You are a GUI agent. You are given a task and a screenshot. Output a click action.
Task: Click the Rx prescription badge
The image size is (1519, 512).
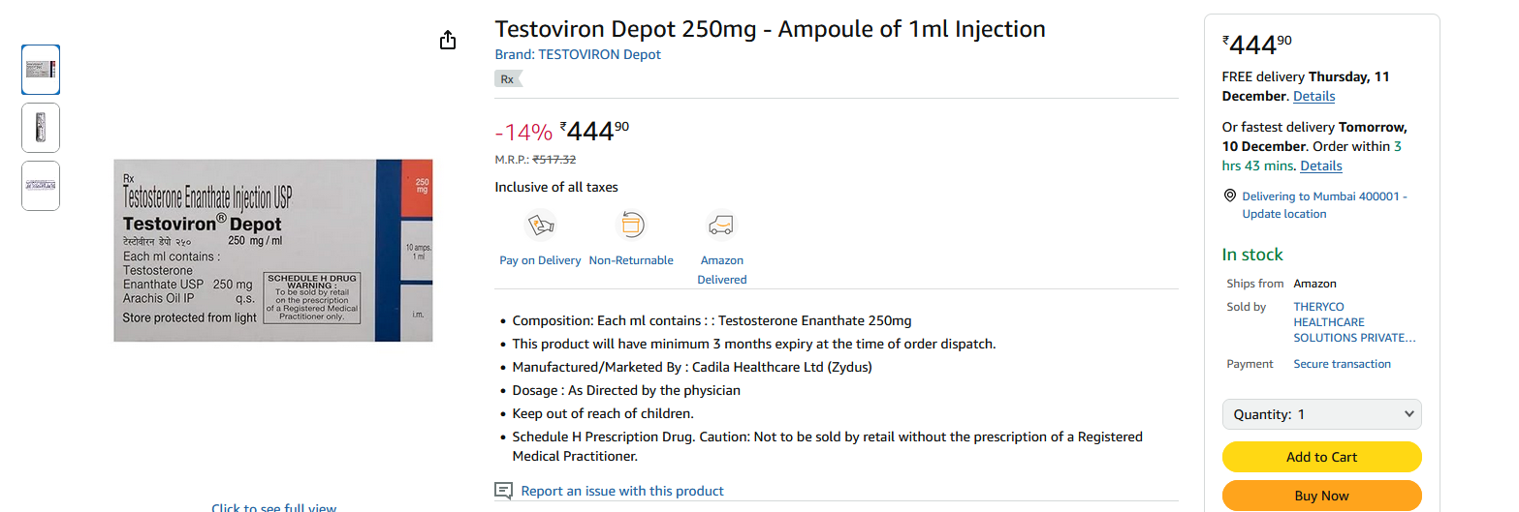pos(507,79)
